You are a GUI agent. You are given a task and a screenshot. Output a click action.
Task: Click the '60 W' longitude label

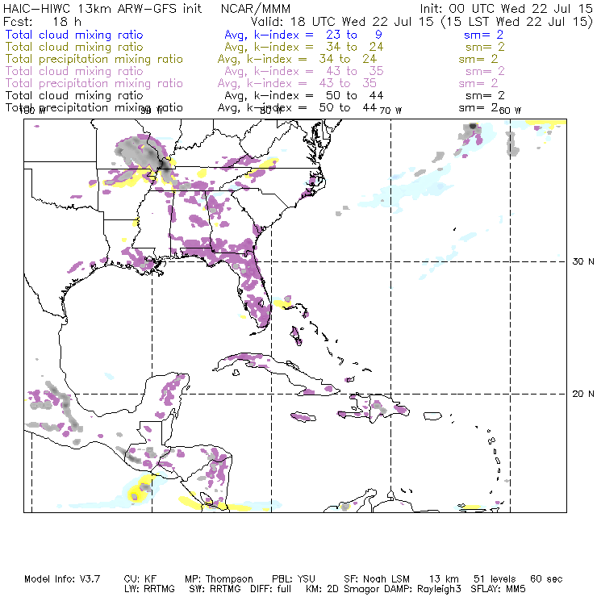(x=510, y=111)
